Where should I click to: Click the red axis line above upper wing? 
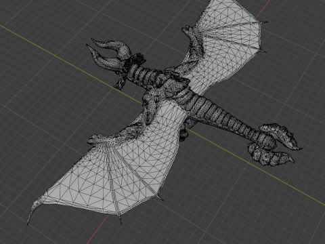point(263,9)
